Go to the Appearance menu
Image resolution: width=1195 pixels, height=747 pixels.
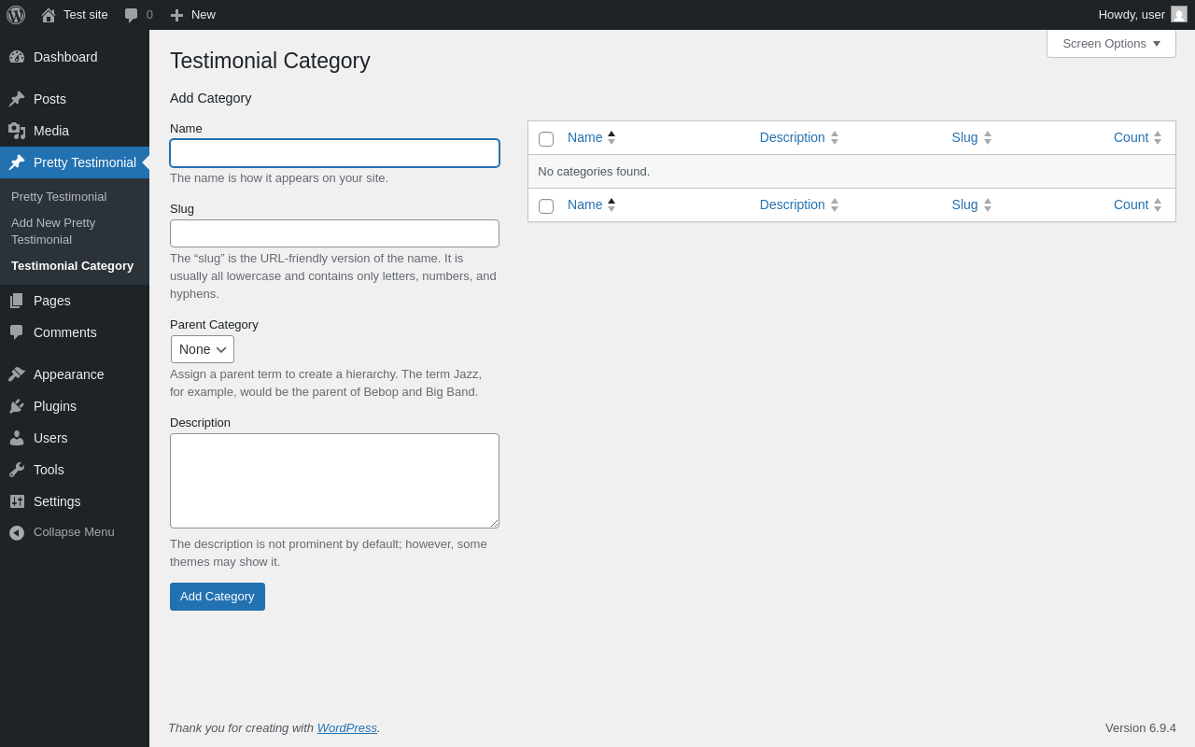click(68, 374)
